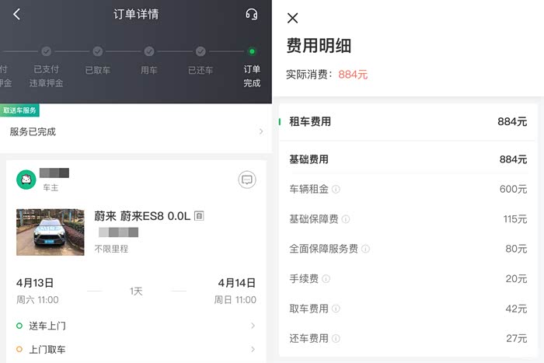Close the fee details panel
The height and width of the screenshot is (363, 544).
click(292, 18)
